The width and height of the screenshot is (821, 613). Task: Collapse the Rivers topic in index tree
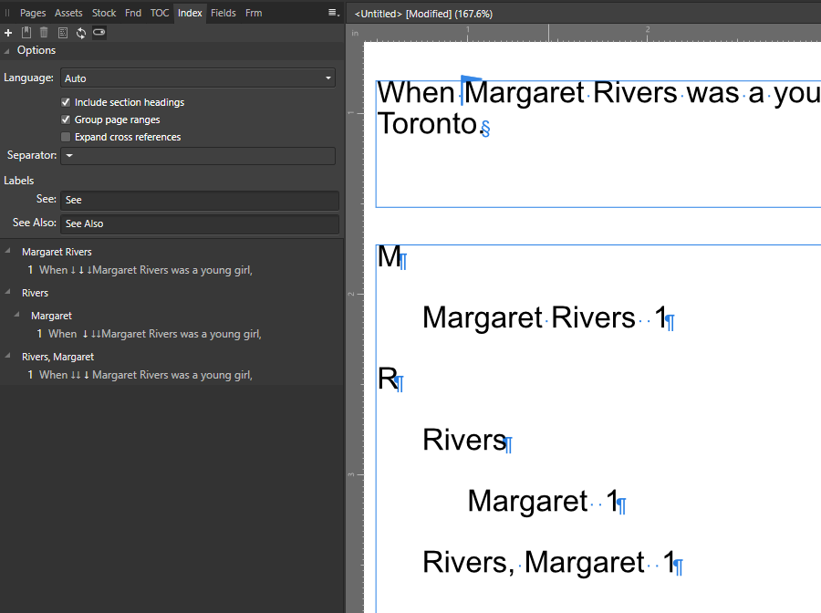[x=8, y=293]
